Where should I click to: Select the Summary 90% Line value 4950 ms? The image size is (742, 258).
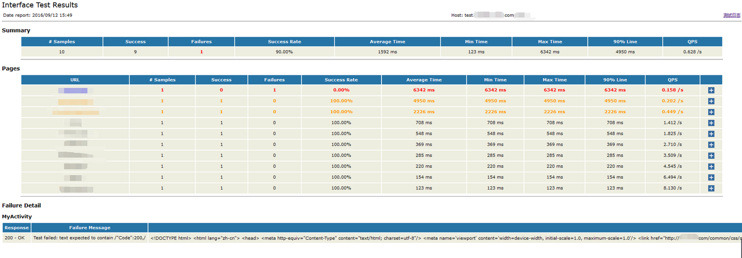pos(625,52)
